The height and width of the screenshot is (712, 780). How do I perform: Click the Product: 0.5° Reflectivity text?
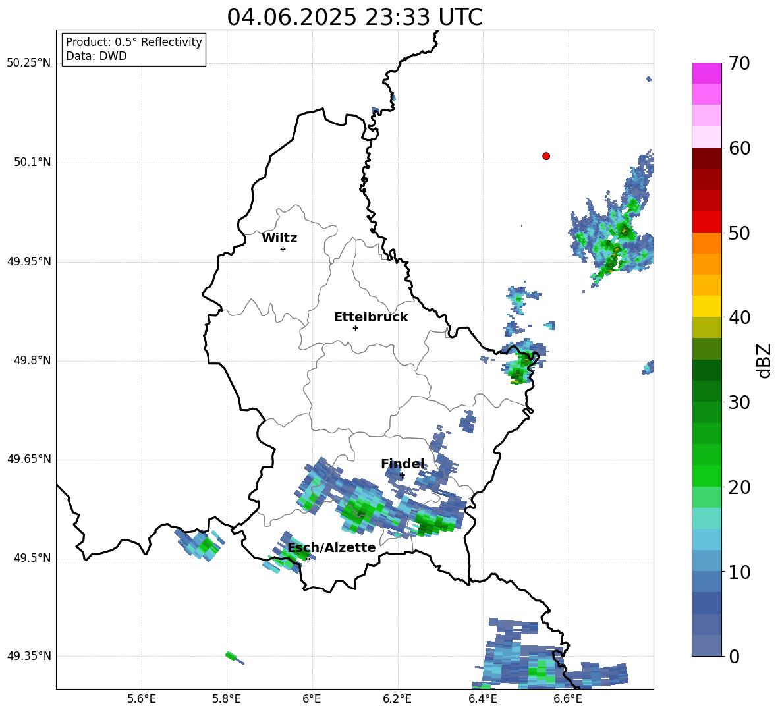tap(134, 41)
